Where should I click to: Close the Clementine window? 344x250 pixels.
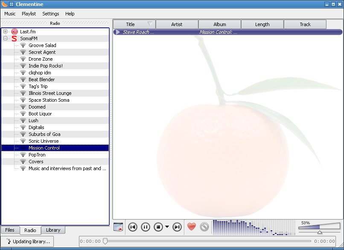(x=340, y=4)
